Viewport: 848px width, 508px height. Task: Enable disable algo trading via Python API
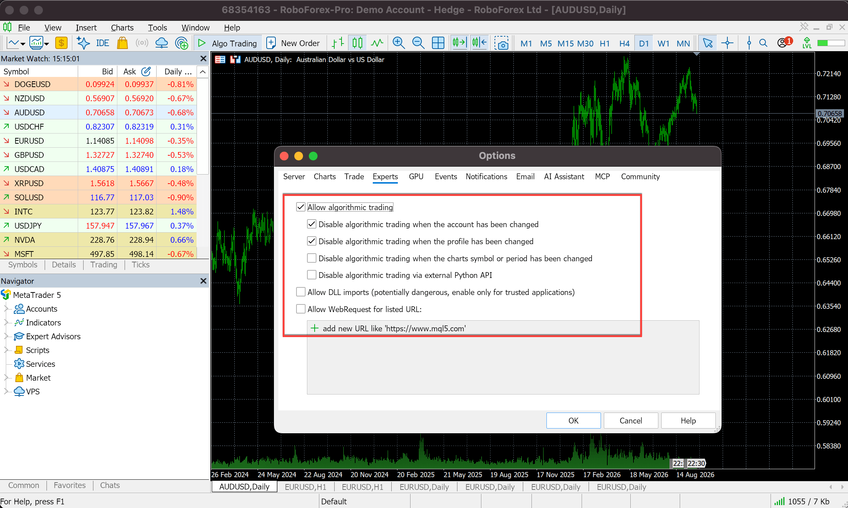311,275
